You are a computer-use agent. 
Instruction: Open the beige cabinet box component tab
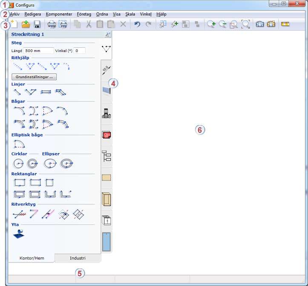tap(106, 199)
